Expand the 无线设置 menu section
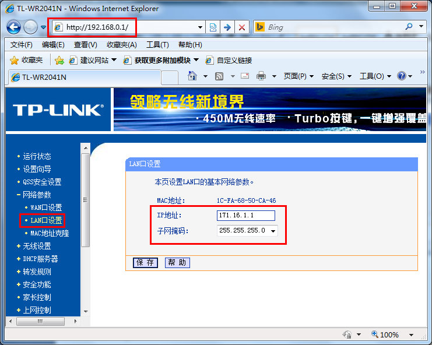The height and width of the screenshot is (345, 432). point(37,246)
